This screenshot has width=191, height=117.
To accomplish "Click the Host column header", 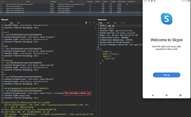I will pos(28,2).
